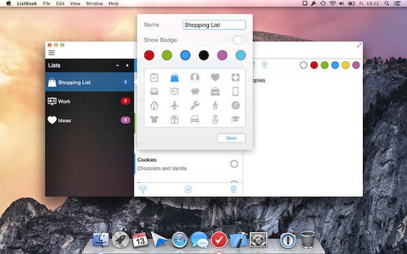Set item label to white (no color)
This screenshot has height=254, width=407.
pyautogui.click(x=303, y=65)
